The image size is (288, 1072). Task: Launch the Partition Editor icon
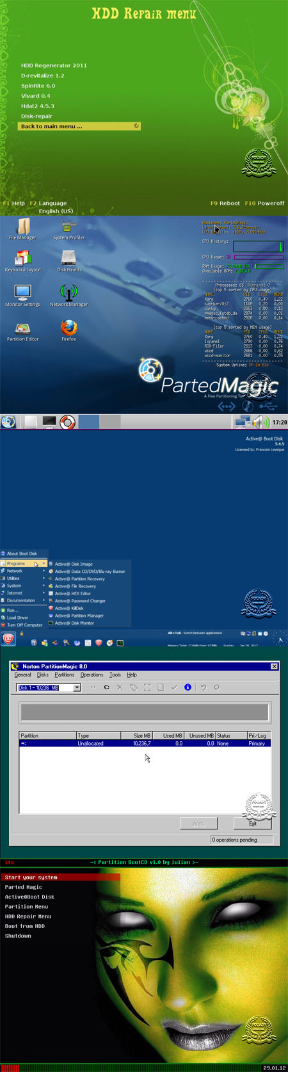pyautogui.click(x=23, y=328)
